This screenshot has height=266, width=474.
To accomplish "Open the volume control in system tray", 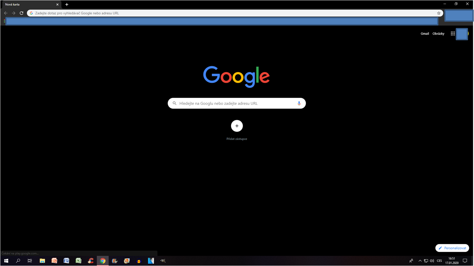I will [432, 261].
